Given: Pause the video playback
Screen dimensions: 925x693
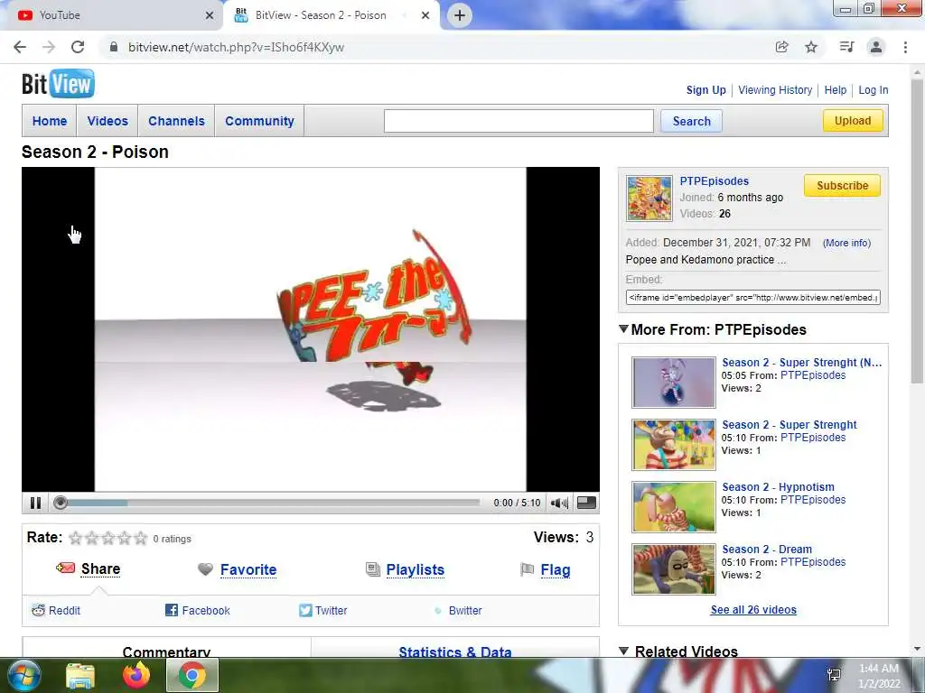Looking at the screenshot, I should [x=35, y=503].
